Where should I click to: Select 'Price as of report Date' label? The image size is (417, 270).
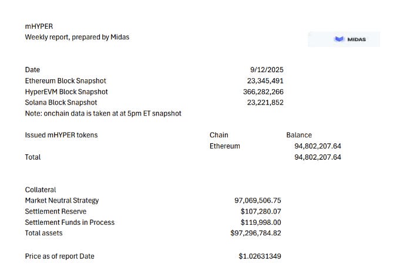tap(59, 256)
